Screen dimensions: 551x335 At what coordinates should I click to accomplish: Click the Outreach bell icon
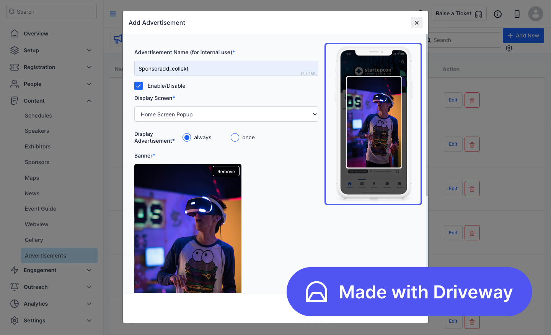tap(15, 287)
